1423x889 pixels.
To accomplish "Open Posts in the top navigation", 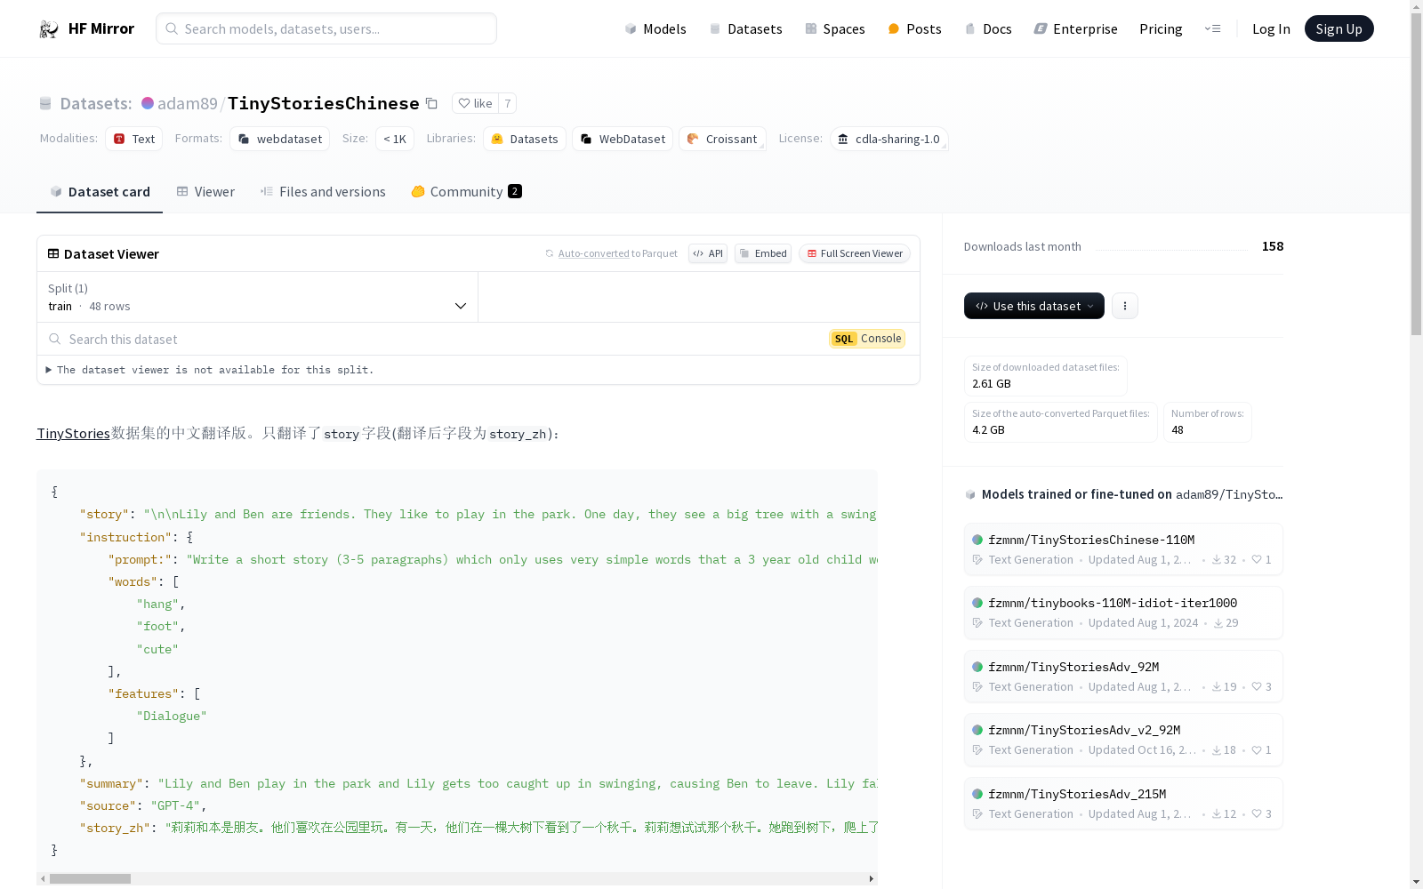I will [914, 28].
